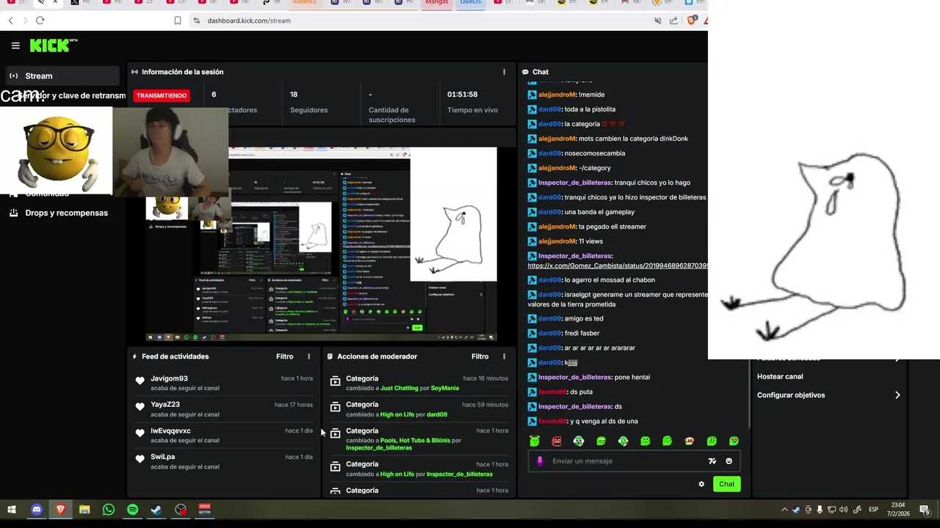Click Inspector_de_billeteras name in "pone hentai" message

(x=575, y=377)
